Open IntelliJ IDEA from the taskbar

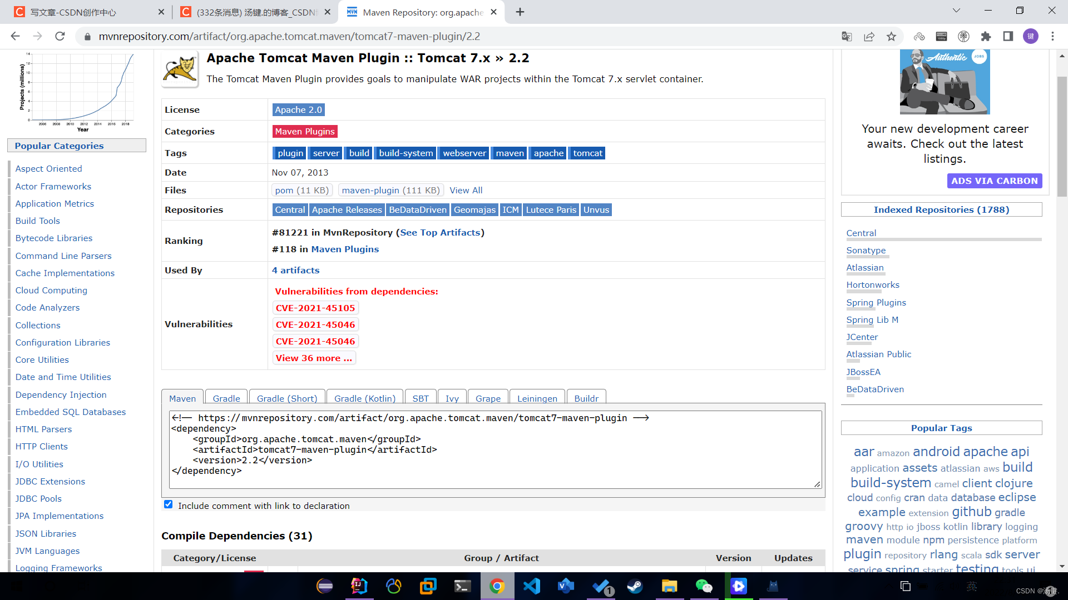click(359, 586)
